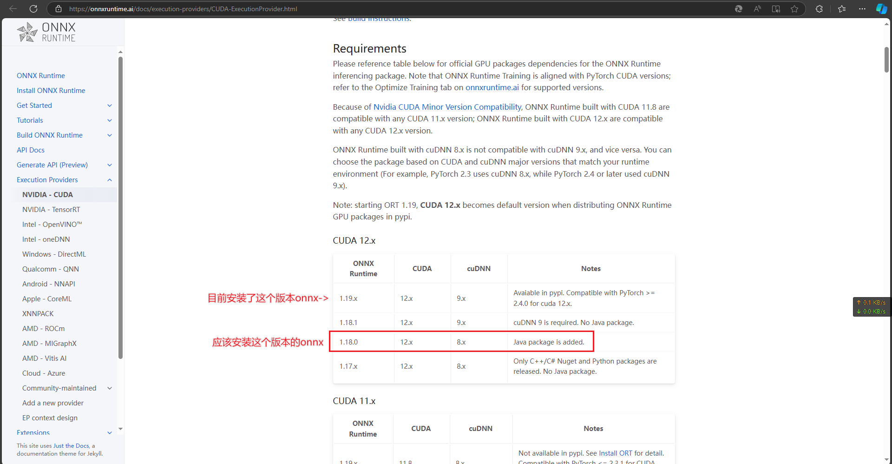892x464 pixels.
Task: Select Windows - DirectML in sidebar
Action: click(54, 254)
